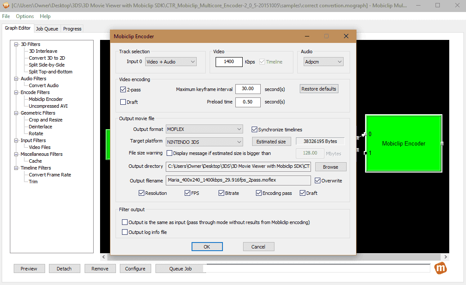This screenshot has height=285, width=466.
Task: Collapse the Input Filters tree node
Action: [16, 140]
